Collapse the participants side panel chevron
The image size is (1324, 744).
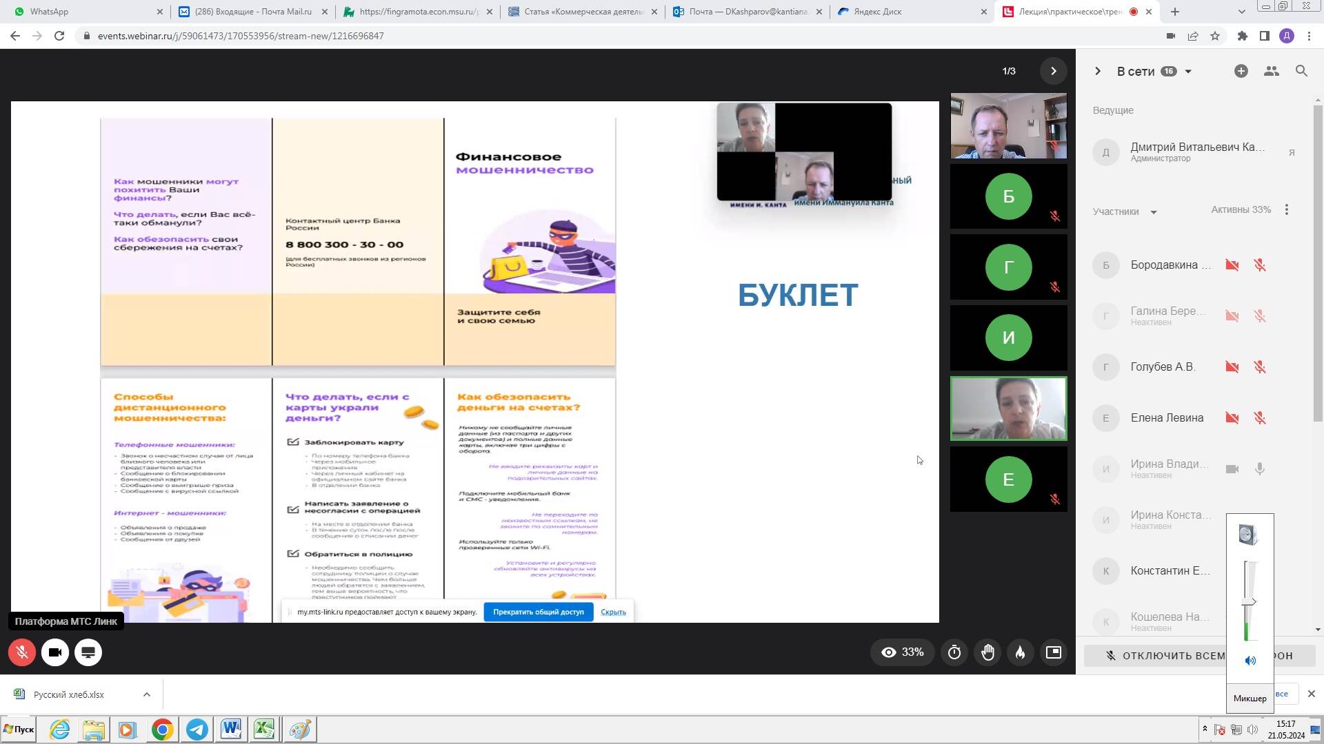coord(1098,71)
